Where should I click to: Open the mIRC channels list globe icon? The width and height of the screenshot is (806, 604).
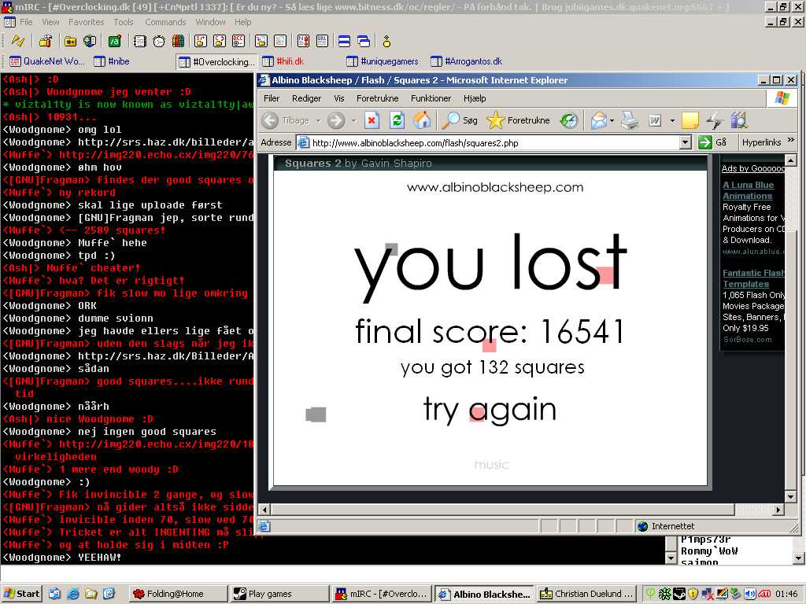click(x=90, y=41)
